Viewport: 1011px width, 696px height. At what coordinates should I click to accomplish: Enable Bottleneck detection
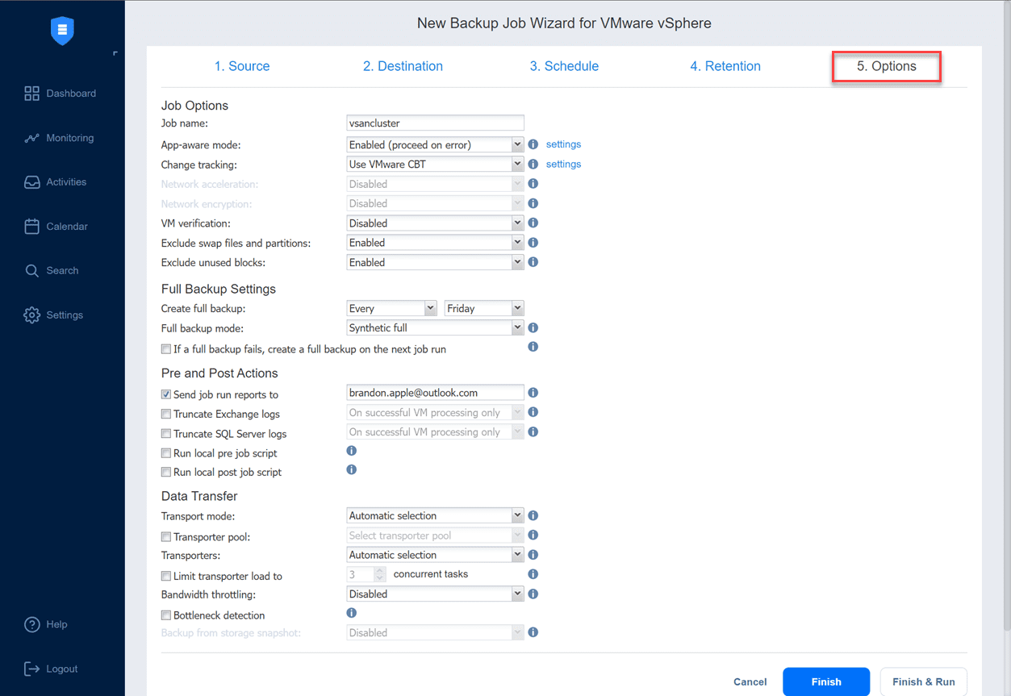pyautogui.click(x=165, y=615)
